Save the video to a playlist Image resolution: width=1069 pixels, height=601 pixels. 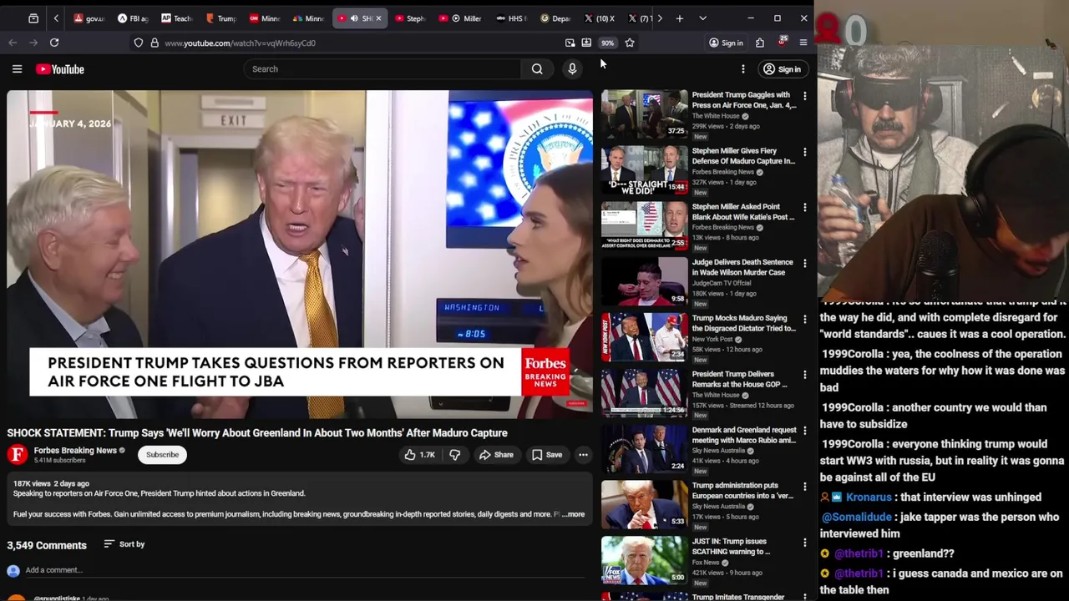click(547, 455)
